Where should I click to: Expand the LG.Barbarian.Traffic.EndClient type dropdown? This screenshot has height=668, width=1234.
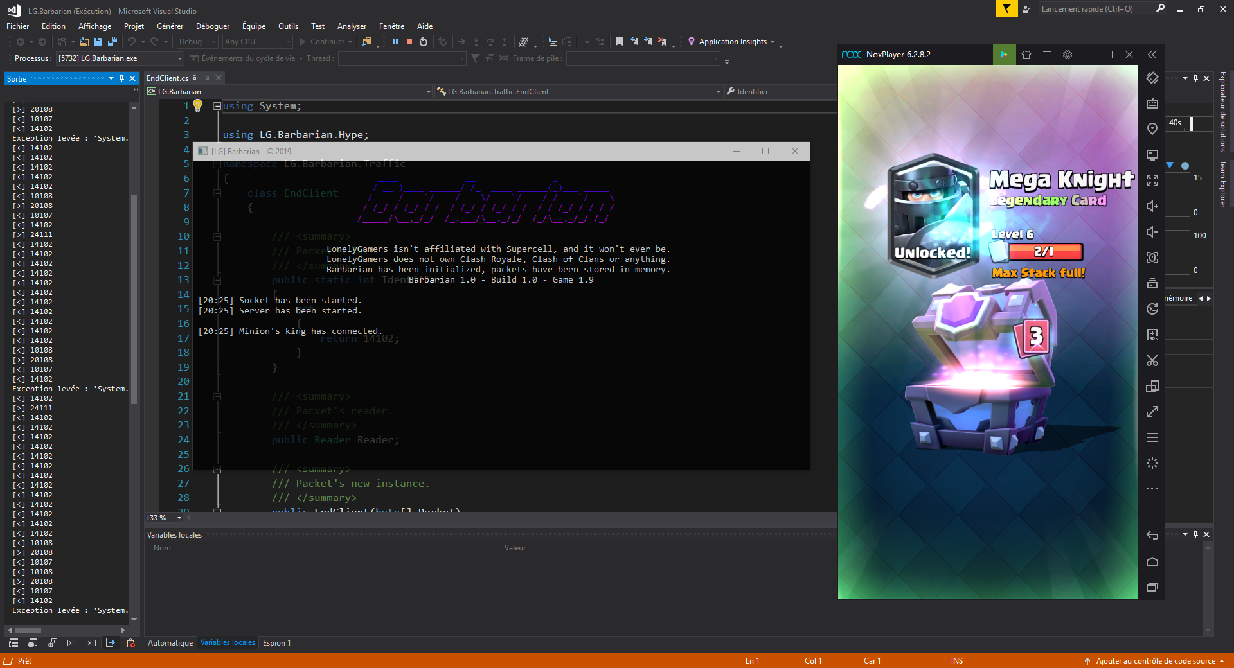[578, 92]
